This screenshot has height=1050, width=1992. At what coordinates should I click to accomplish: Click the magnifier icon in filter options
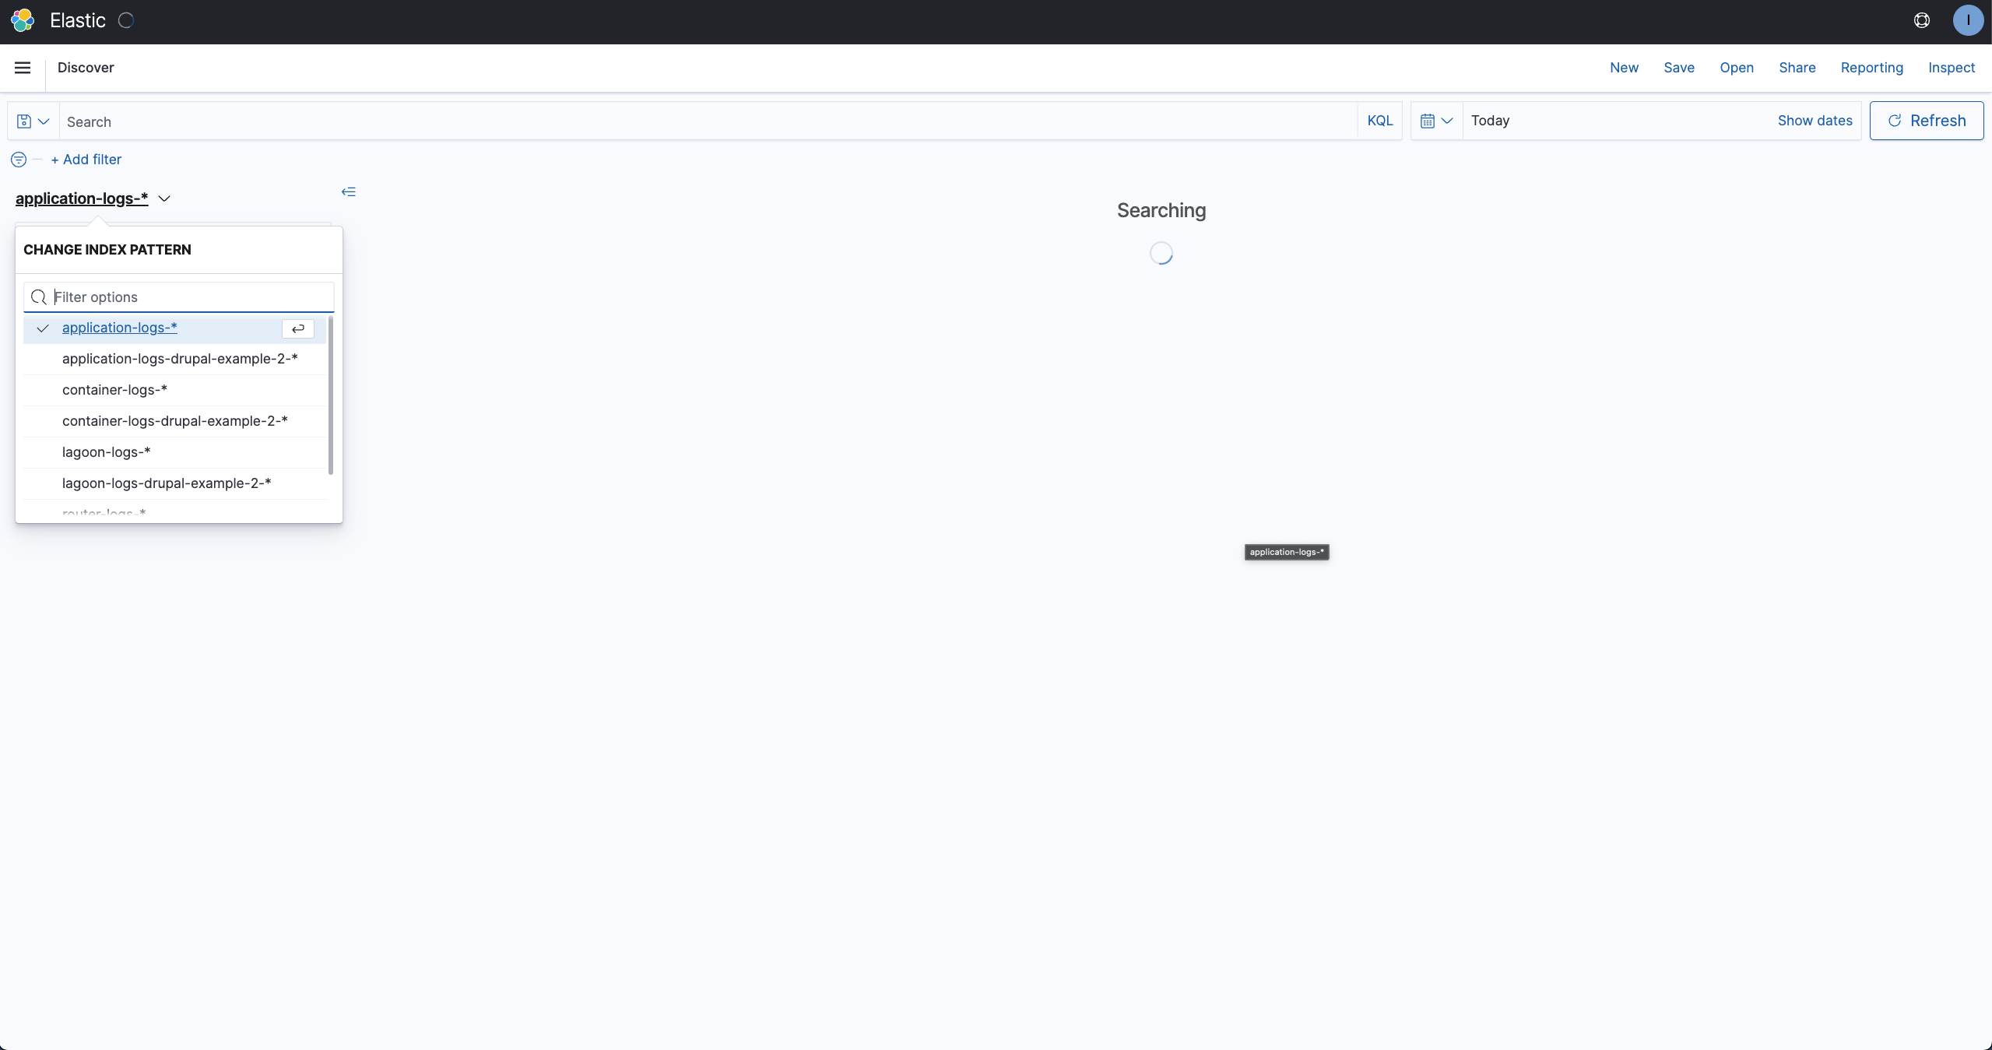click(39, 297)
